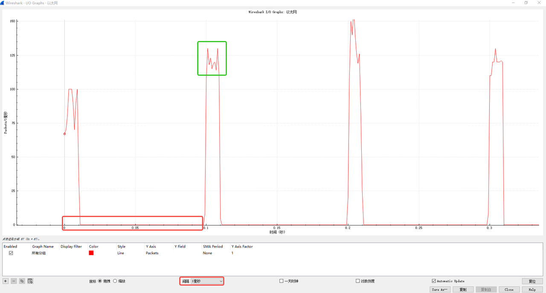Select the 拖拽 mouse mode radio button
Viewport: 546px width, 293px height.
pyautogui.click(x=100, y=281)
